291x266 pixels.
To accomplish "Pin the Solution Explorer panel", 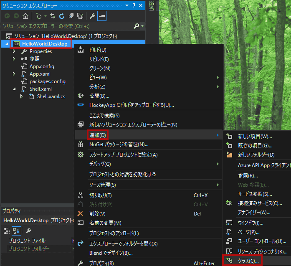I will pyautogui.click(x=134, y=5).
